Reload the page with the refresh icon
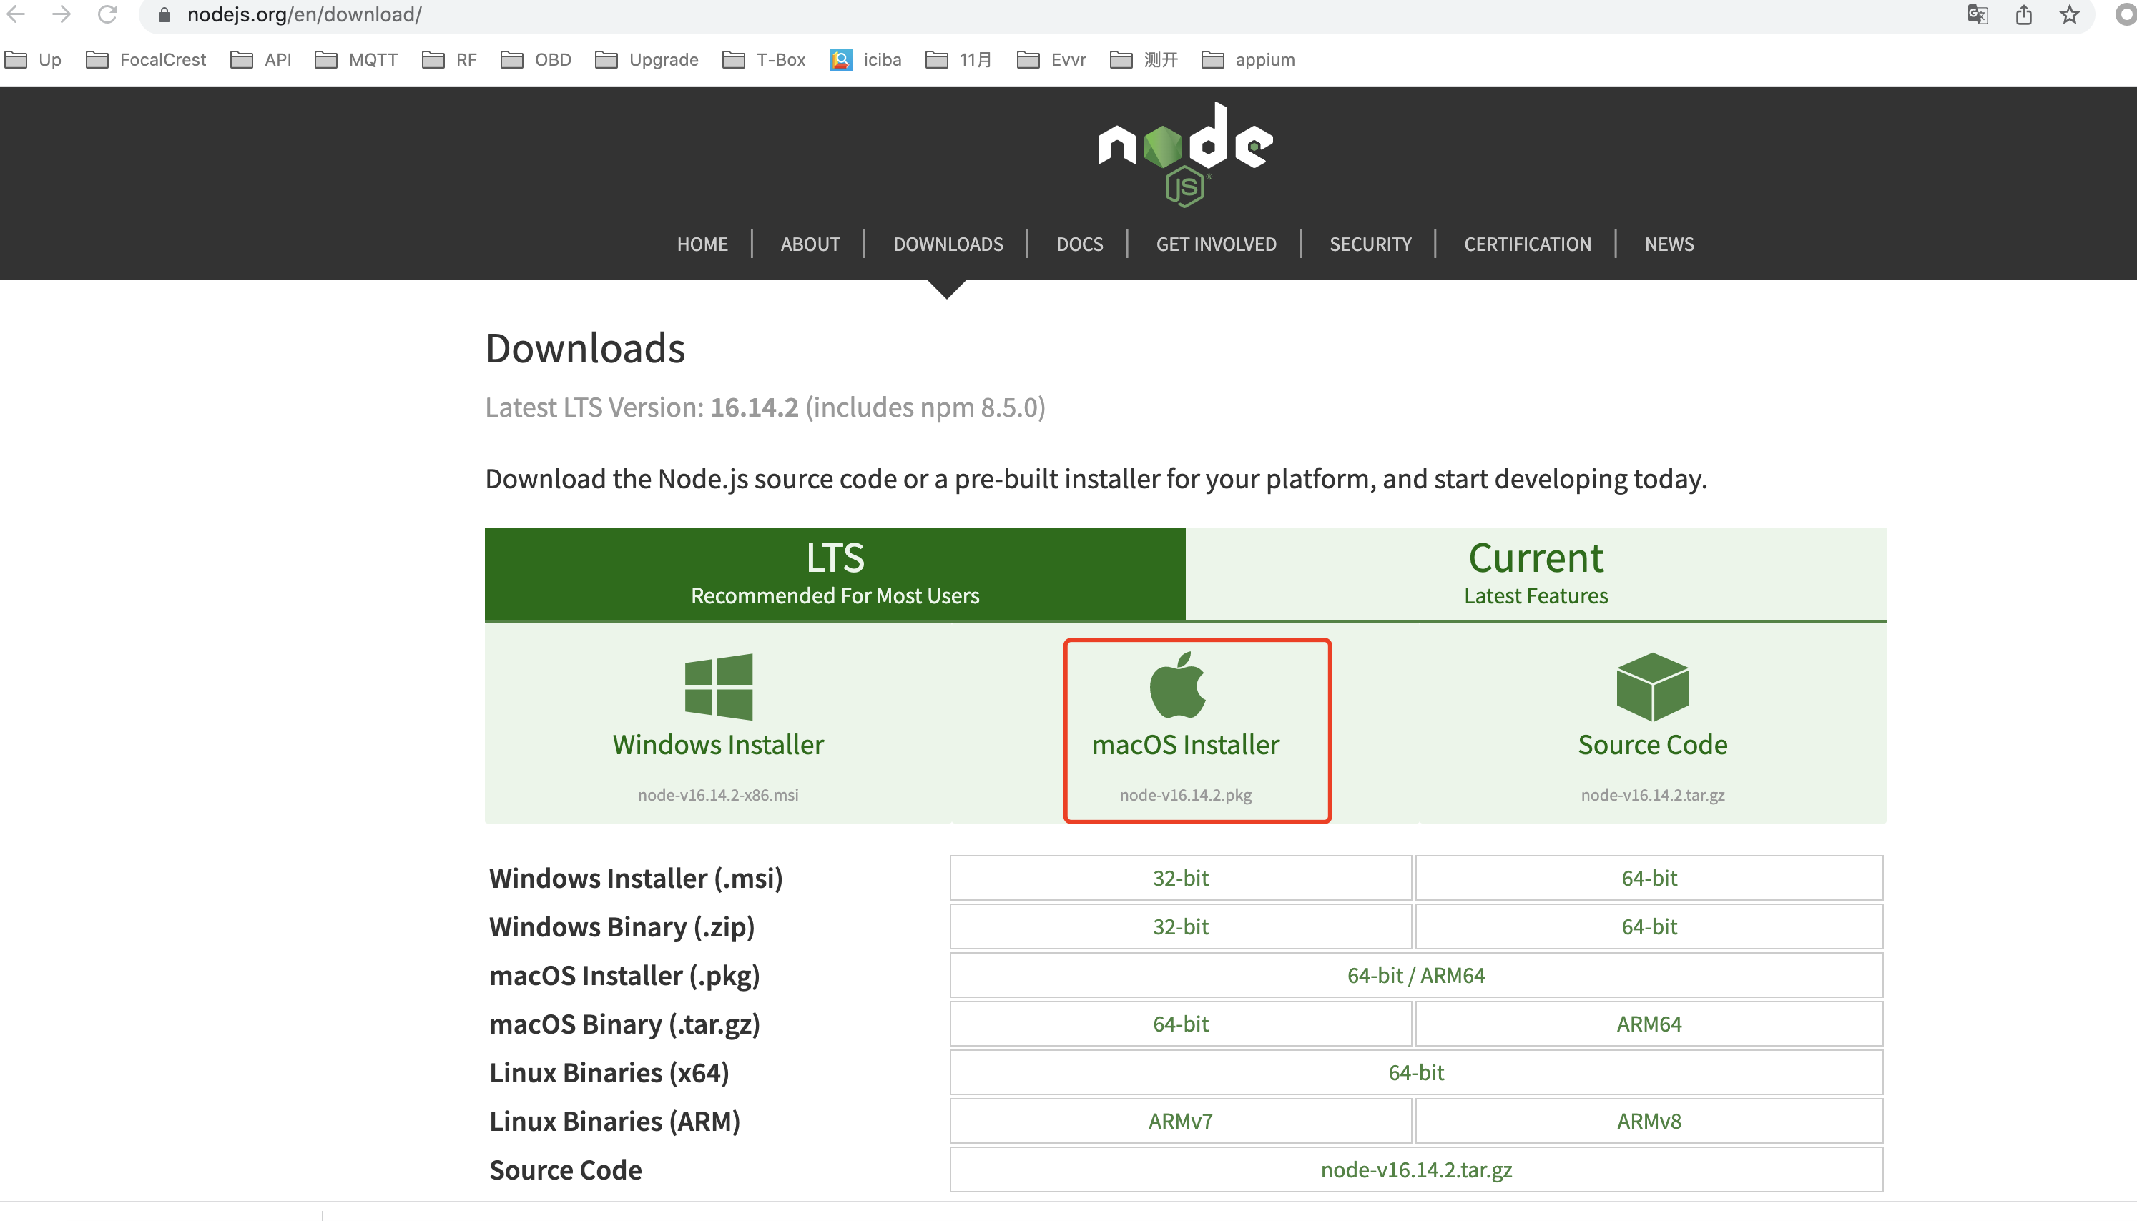This screenshot has width=2137, height=1221. point(107,14)
